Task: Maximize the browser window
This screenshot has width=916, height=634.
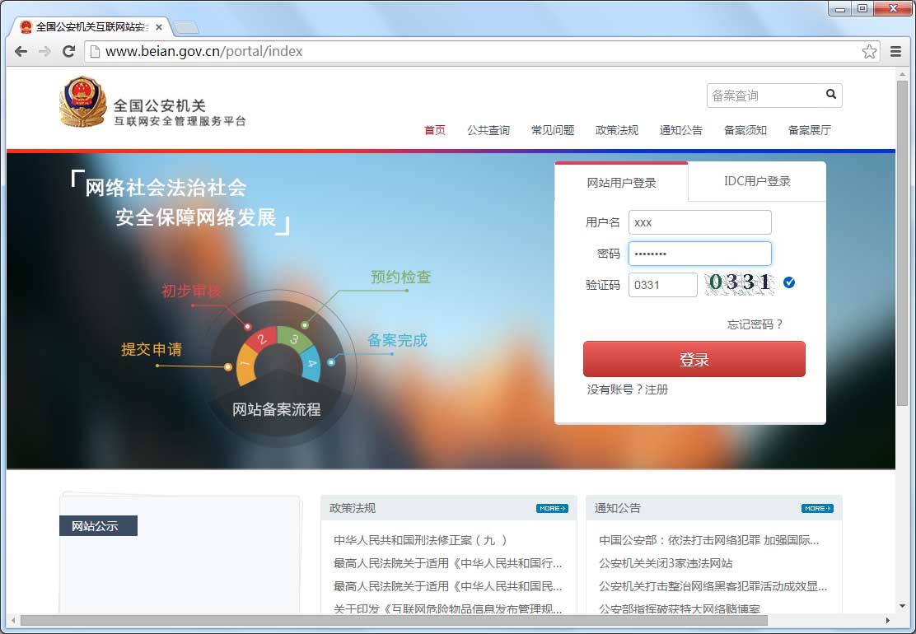Action: pyautogui.click(x=862, y=9)
